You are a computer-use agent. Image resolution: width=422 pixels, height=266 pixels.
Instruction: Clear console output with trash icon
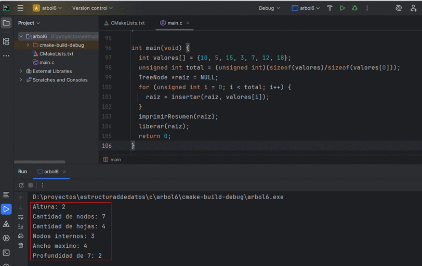tap(21, 245)
